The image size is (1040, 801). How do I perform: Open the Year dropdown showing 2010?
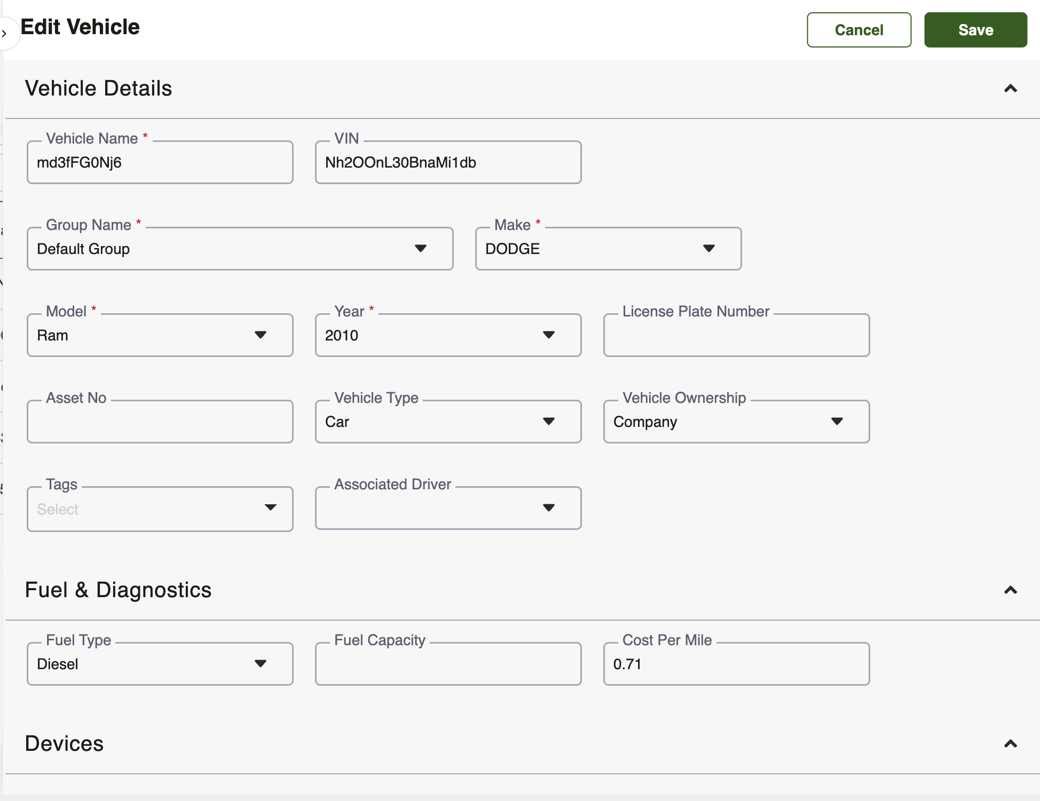(x=447, y=335)
